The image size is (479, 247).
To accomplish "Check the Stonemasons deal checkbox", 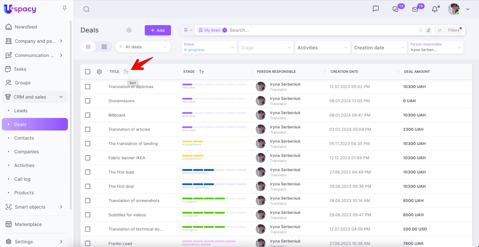I will point(88,101).
